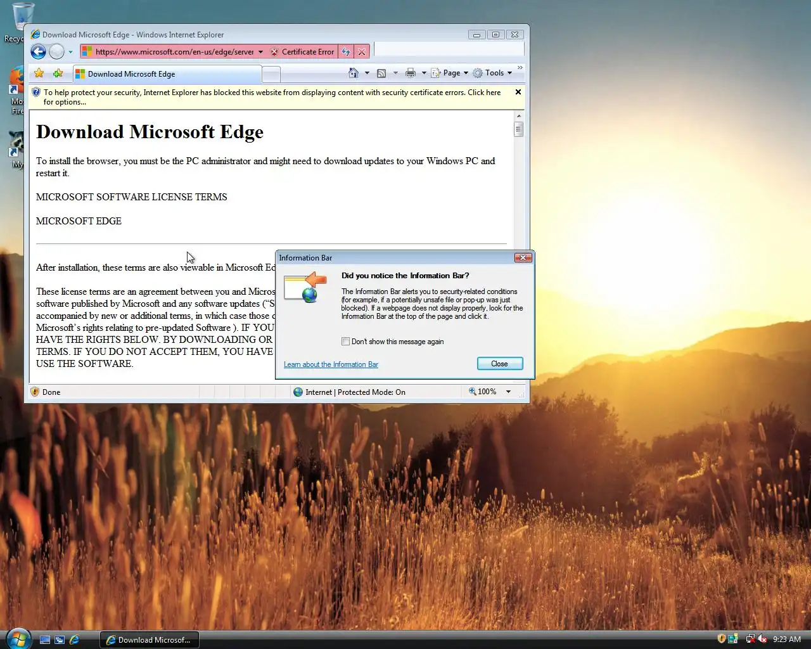Click Internet Protected Mode status zone
Viewport: 811px width, 649px height.
(349, 392)
